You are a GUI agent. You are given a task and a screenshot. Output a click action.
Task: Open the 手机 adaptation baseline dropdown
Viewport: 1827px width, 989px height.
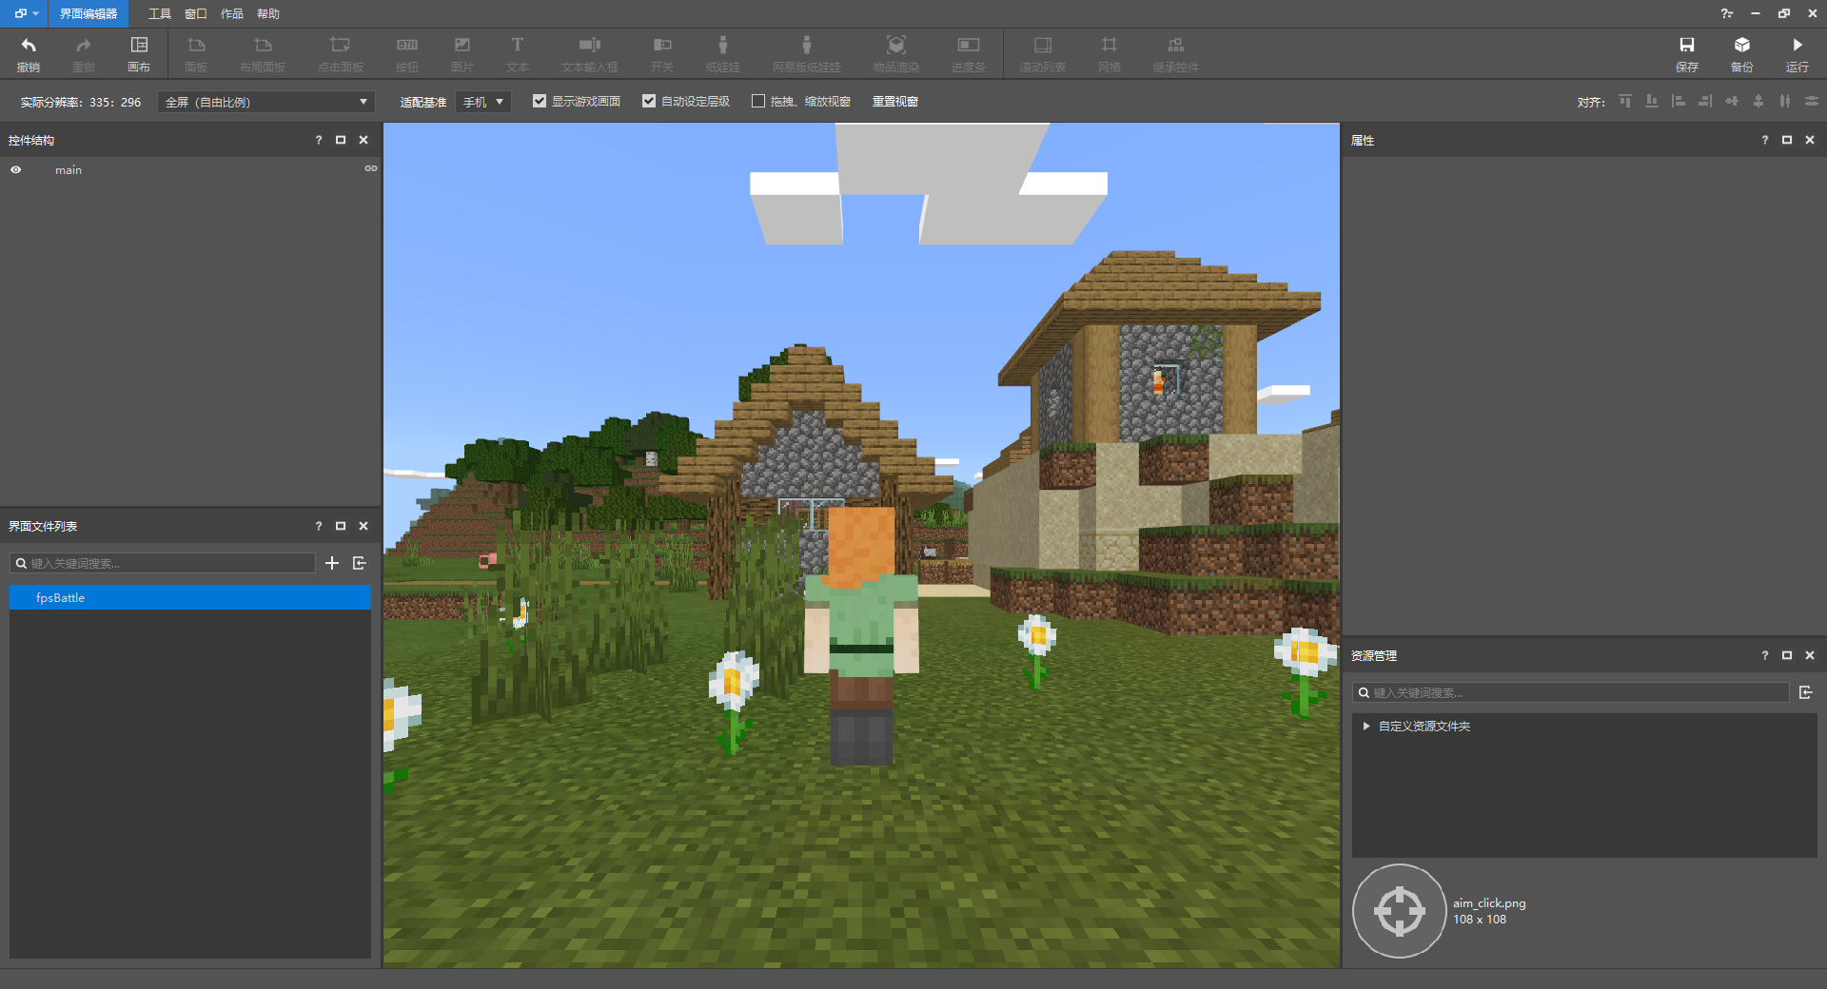click(x=483, y=102)
